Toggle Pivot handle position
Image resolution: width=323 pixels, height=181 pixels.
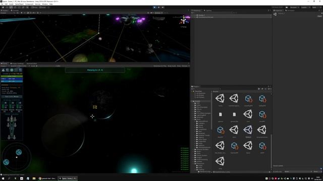pos(34,8)
